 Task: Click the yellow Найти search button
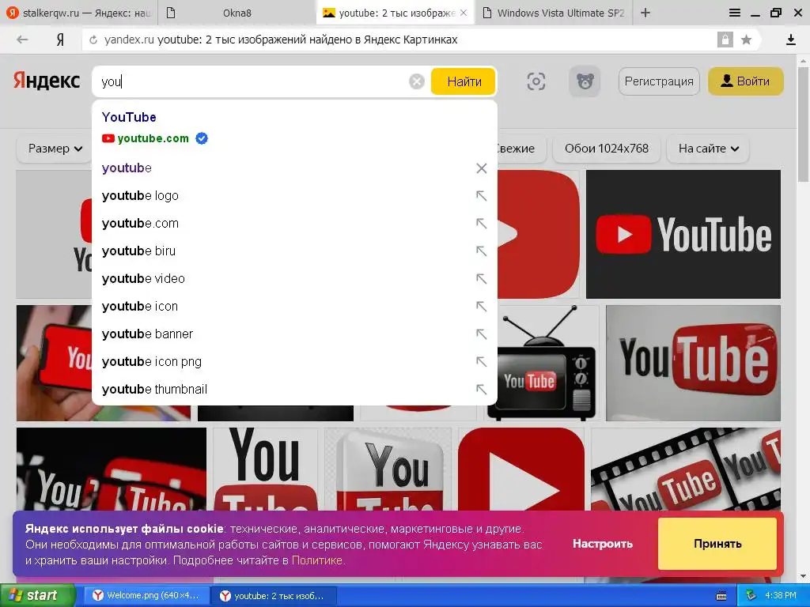tap(464, 81)
